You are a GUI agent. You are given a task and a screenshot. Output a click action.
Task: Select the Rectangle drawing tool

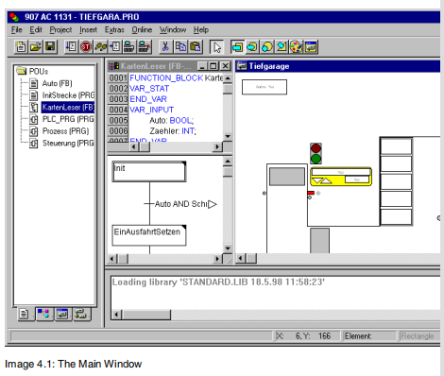(237, 47)
